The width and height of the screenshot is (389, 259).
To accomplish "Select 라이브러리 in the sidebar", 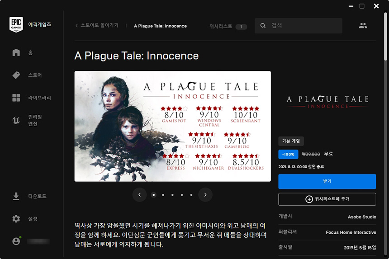I will pos(39,98).
